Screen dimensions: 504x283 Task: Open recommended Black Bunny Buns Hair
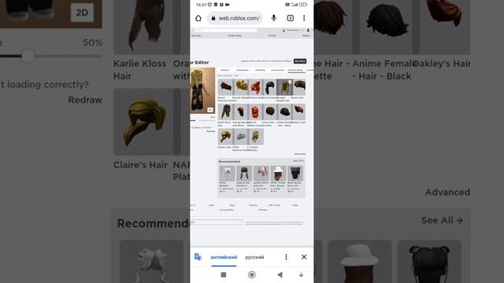point(295,174)
